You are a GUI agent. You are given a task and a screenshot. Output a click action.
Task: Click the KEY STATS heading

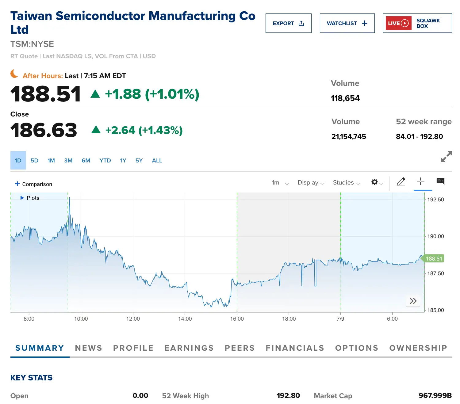pos(32,378)
